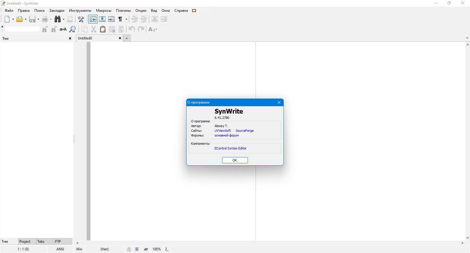Click the quick search input field
The height and width of the screenshot is (253, 470).
coord(22,29)
